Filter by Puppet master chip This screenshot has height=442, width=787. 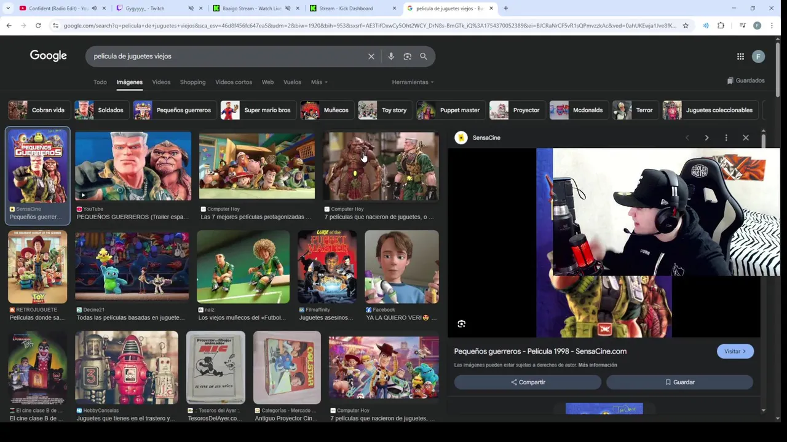point(451,110)
